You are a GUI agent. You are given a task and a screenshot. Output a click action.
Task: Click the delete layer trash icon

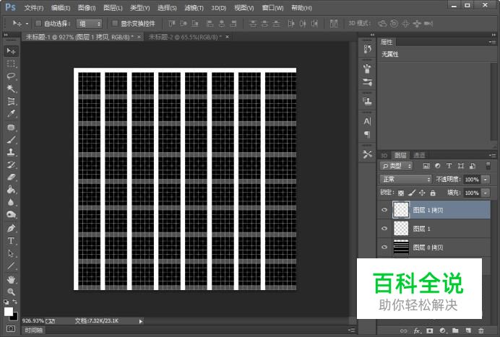click(x=481, y=331)
